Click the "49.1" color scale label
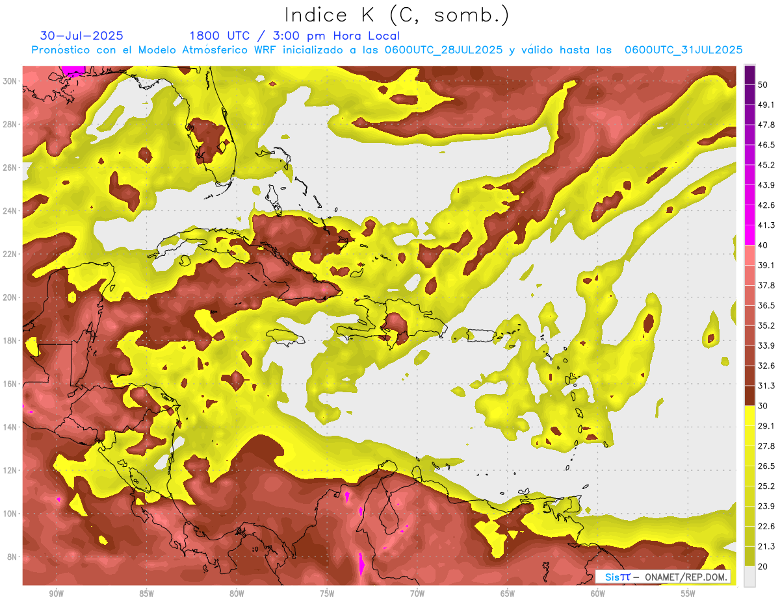 [x=766, y=105]
